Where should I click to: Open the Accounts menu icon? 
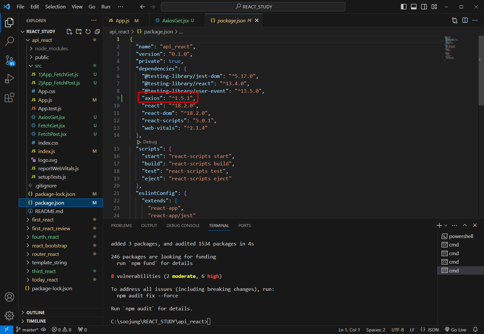9,297
